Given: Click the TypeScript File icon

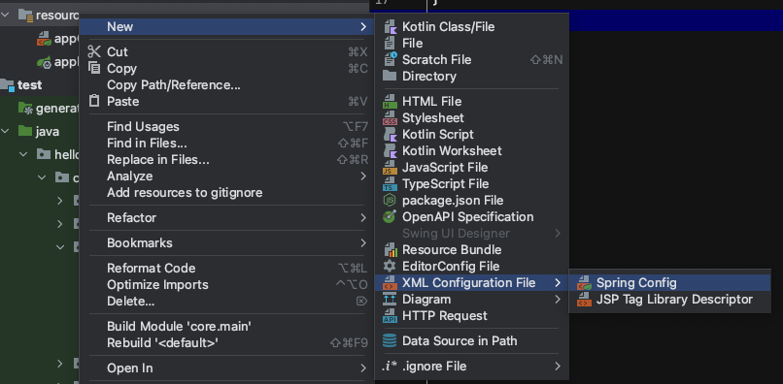Looking at the screenshot, I should pos(390,184).
